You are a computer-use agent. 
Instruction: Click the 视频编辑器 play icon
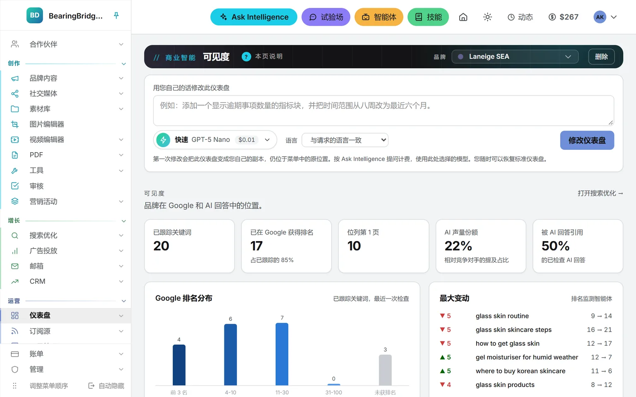point(15,140)
